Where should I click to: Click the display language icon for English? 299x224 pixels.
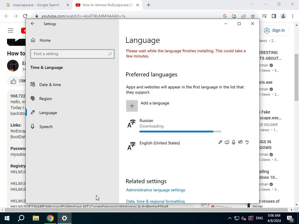pos(220,142)
